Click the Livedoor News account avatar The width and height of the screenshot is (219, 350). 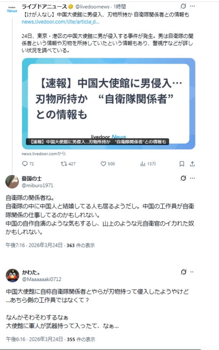pos(12,9)
